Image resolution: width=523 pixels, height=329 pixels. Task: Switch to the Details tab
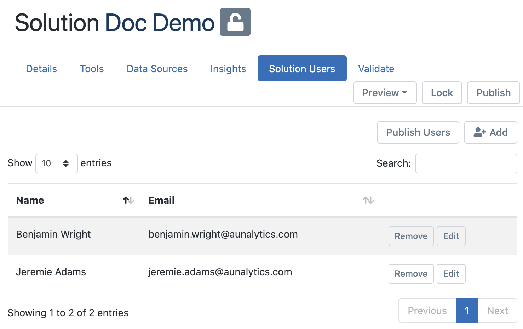[x=41, y=68]
